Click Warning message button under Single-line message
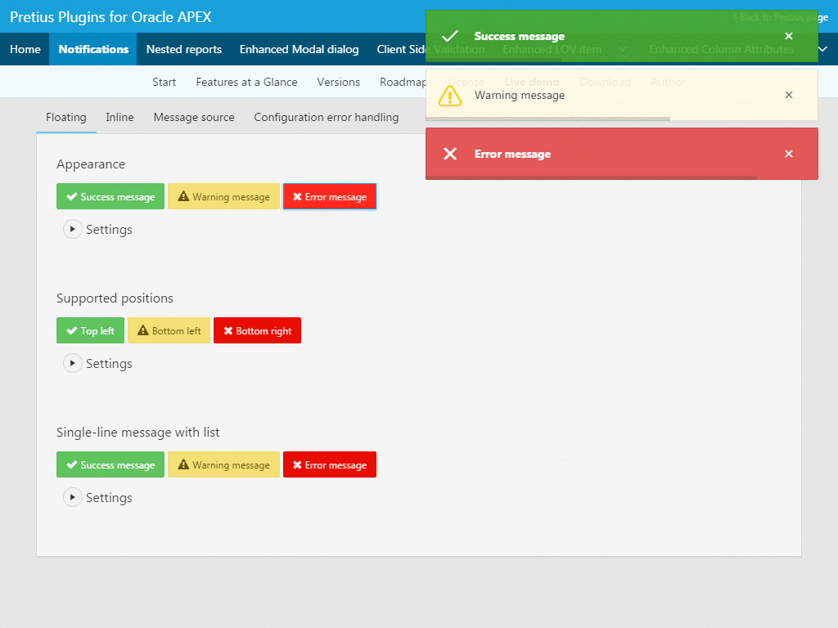The height and width of the screenshot is (628, 838). (x=223, y=464)
